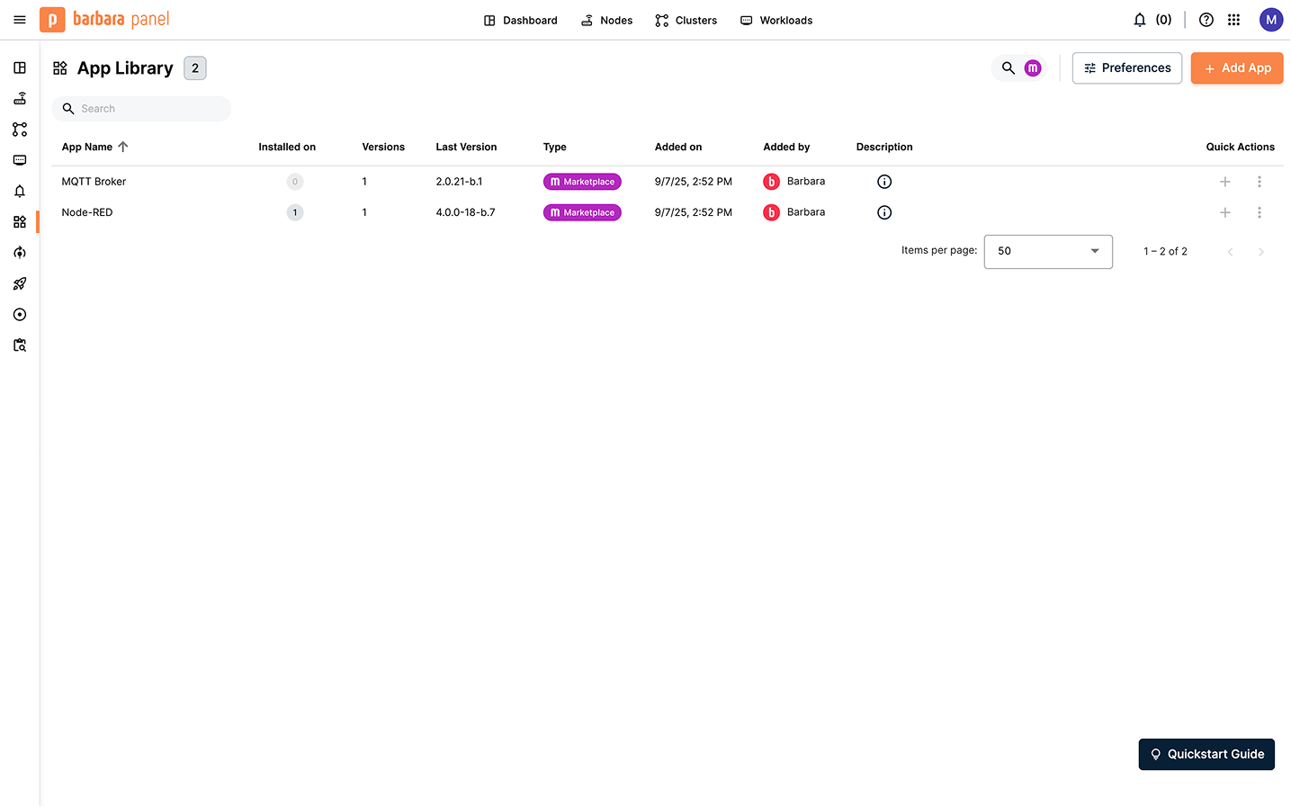Click the Marketplace badge on Node-RED row

(x=582, y=212)
